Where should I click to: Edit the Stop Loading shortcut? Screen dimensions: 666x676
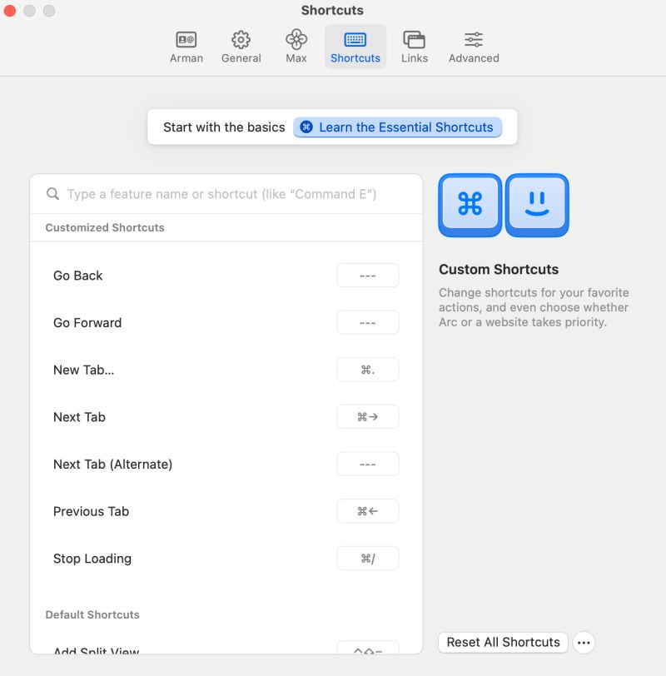367,558
